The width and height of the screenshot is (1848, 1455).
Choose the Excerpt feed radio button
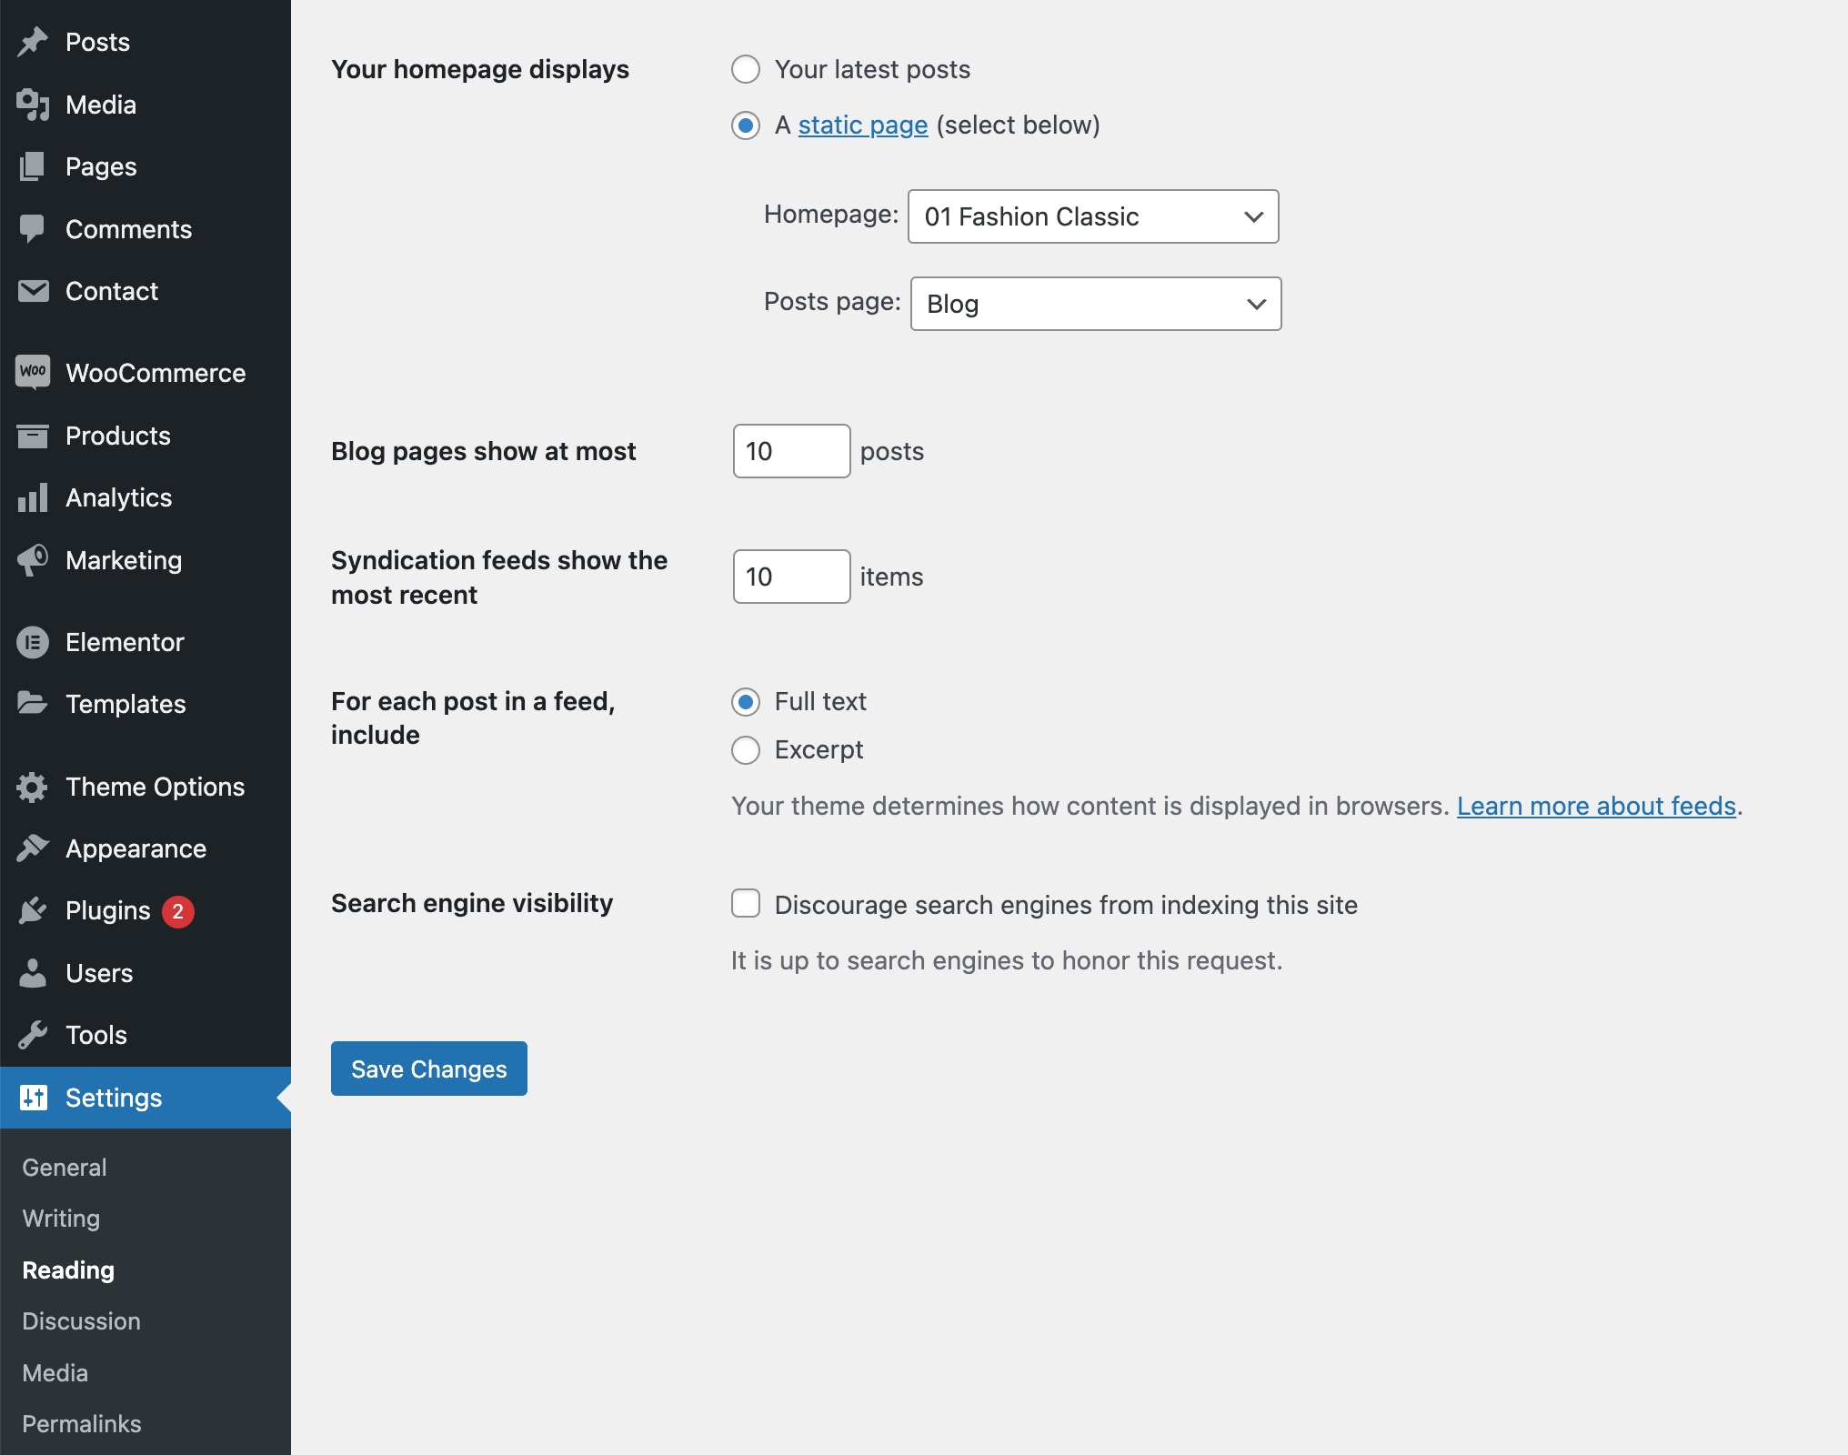[746, 750]
